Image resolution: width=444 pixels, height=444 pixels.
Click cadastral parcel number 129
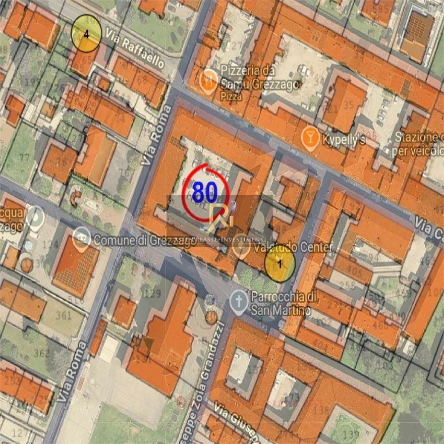152,293
